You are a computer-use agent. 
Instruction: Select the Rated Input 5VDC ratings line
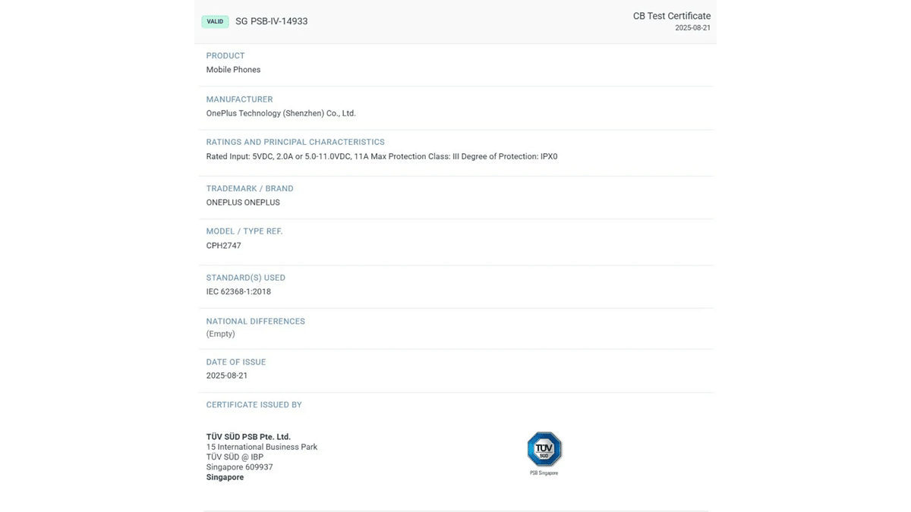[x=382, y=156]
